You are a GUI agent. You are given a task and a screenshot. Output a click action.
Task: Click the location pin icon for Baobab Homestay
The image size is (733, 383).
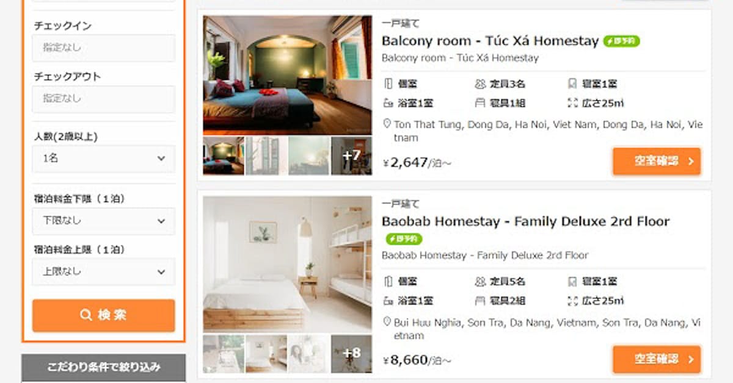click(387, 322)
